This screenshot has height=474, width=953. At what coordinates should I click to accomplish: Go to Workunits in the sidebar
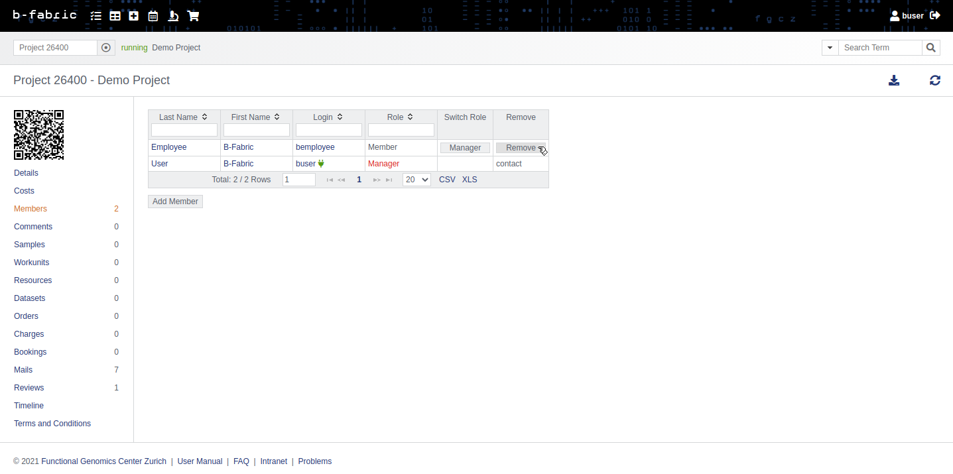click(31, 263)
